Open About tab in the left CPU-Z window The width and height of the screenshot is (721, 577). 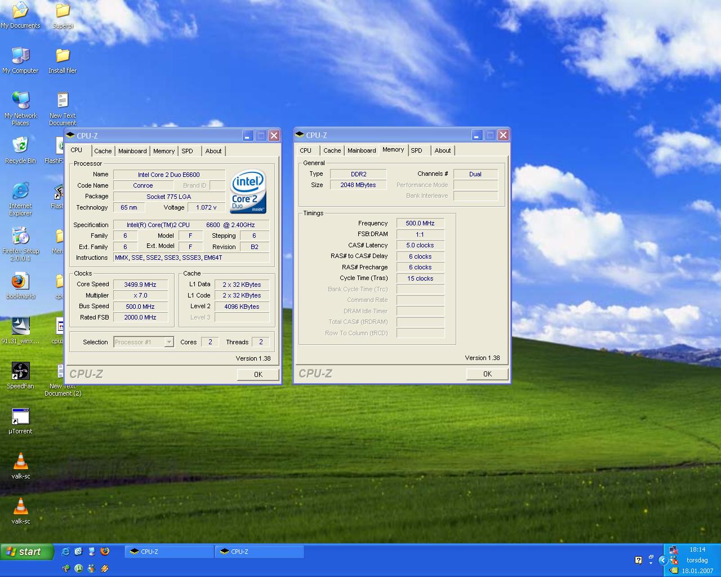[x=213, y=151]
